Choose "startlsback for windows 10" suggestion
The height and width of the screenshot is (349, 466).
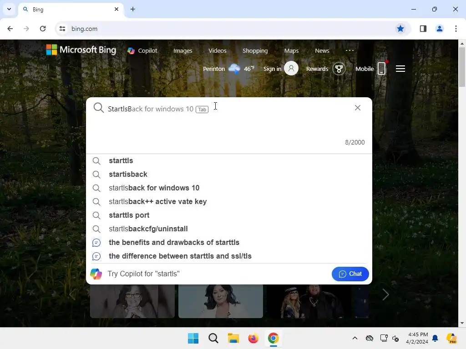229,188
